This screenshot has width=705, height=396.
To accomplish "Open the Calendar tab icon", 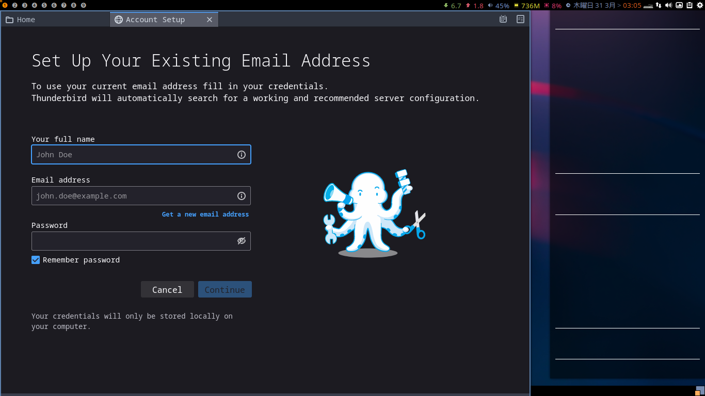I will 503,19.
